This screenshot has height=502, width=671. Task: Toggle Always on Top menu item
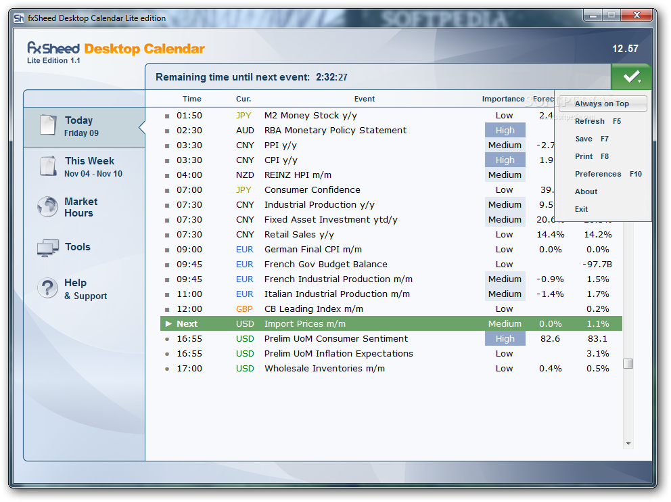tap(602, 104)
